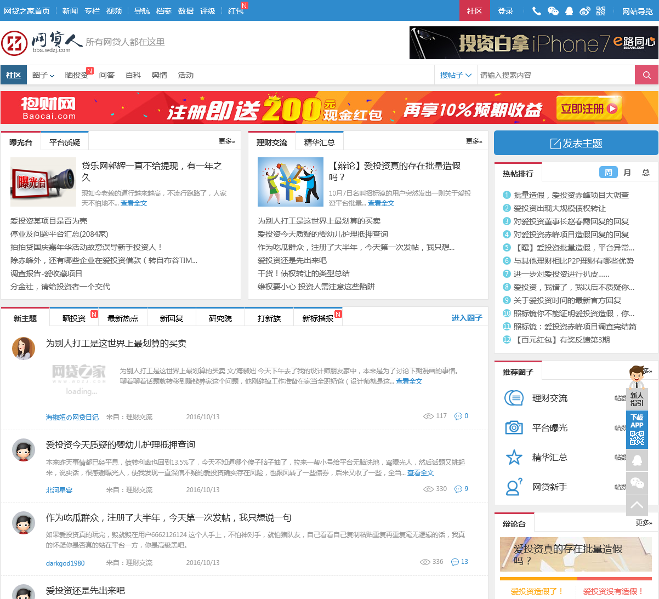Viewport: 659px width, 599px height.
Task: Open 停业及问题平台汇总(2084家) post
Action: [59, 234]
